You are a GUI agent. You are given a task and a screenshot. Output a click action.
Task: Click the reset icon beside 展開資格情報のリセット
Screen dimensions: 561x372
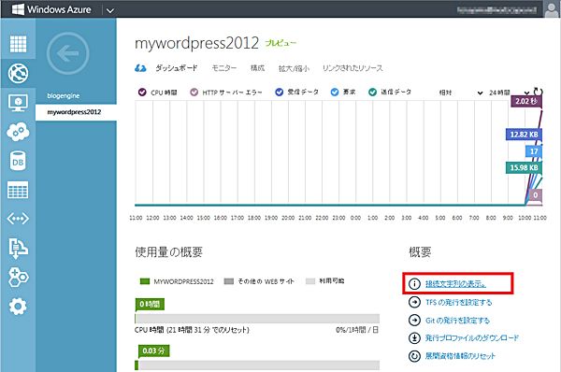[x=414, y=356]
